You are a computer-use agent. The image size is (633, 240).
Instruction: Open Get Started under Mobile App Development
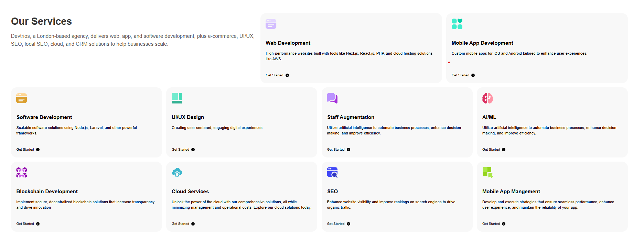(460, 75)
